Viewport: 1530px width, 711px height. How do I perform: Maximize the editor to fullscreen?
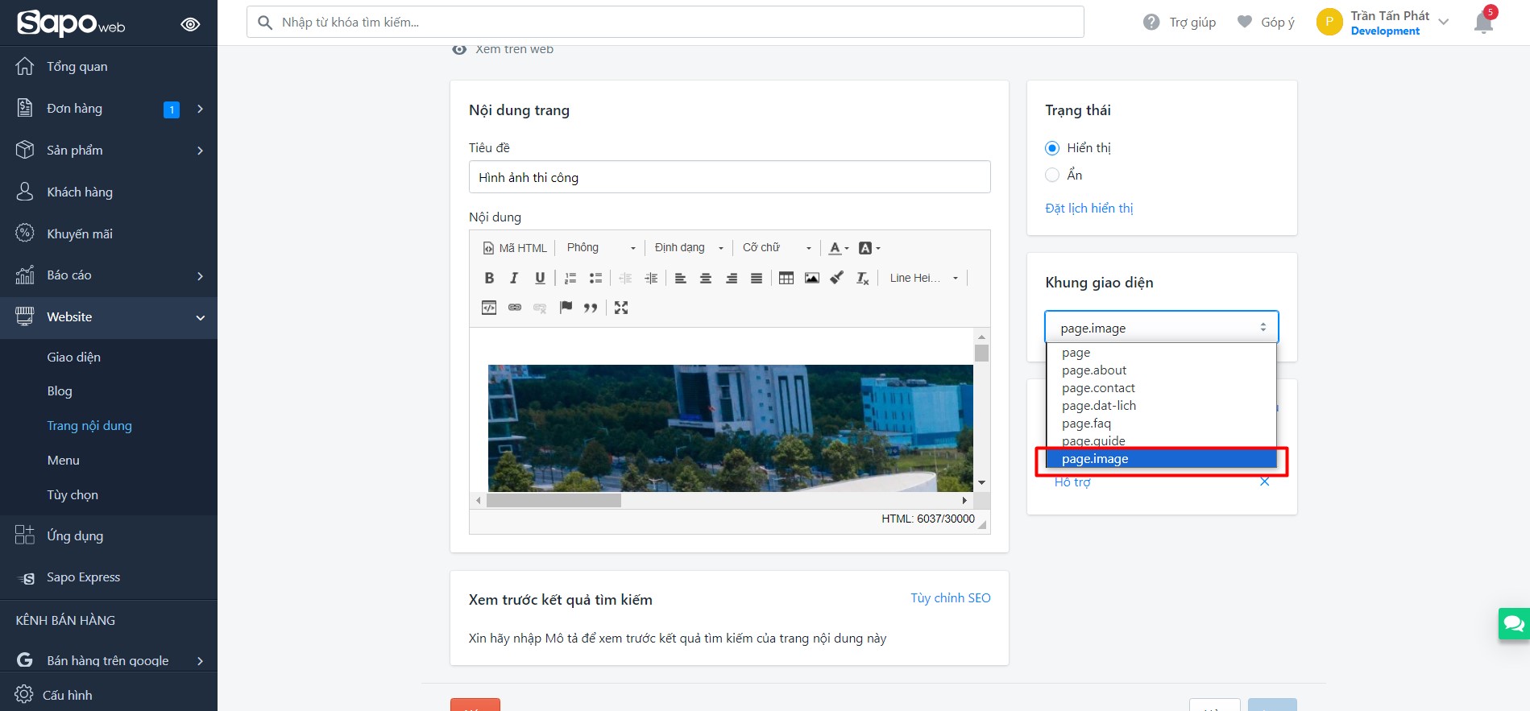pyautogui.click(x=621, y=308)
